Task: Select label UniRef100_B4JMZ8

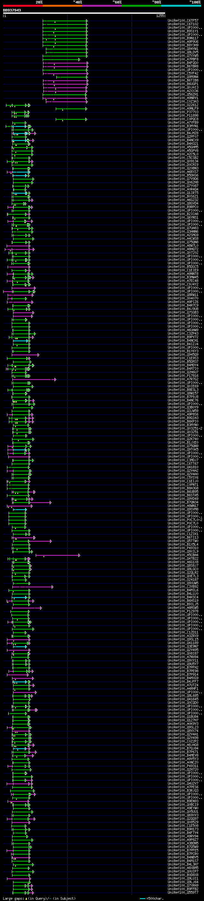Action: (183, 133)
